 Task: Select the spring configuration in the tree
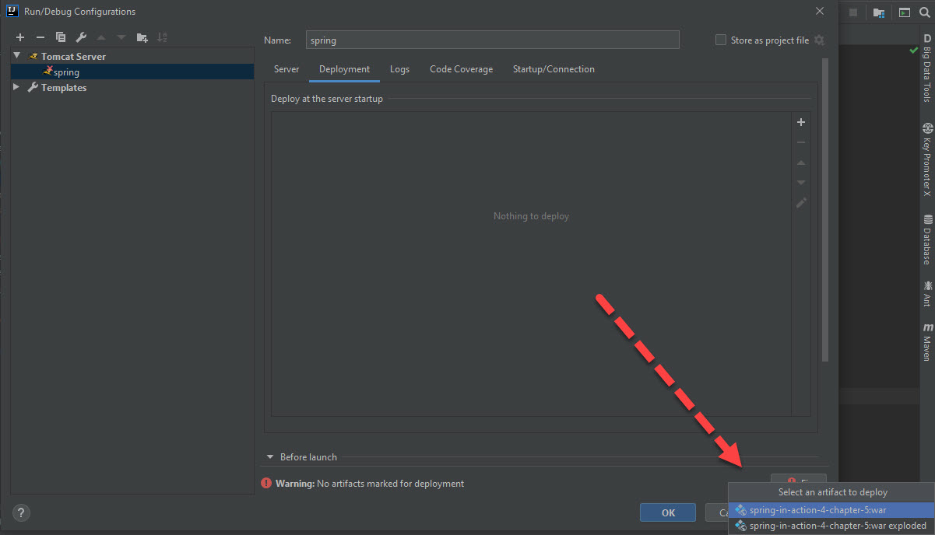click(x=132, y=72)
